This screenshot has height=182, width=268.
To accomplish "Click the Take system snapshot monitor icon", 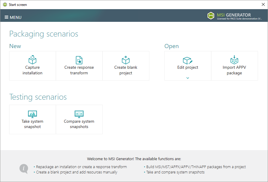I will pos(32,114).
